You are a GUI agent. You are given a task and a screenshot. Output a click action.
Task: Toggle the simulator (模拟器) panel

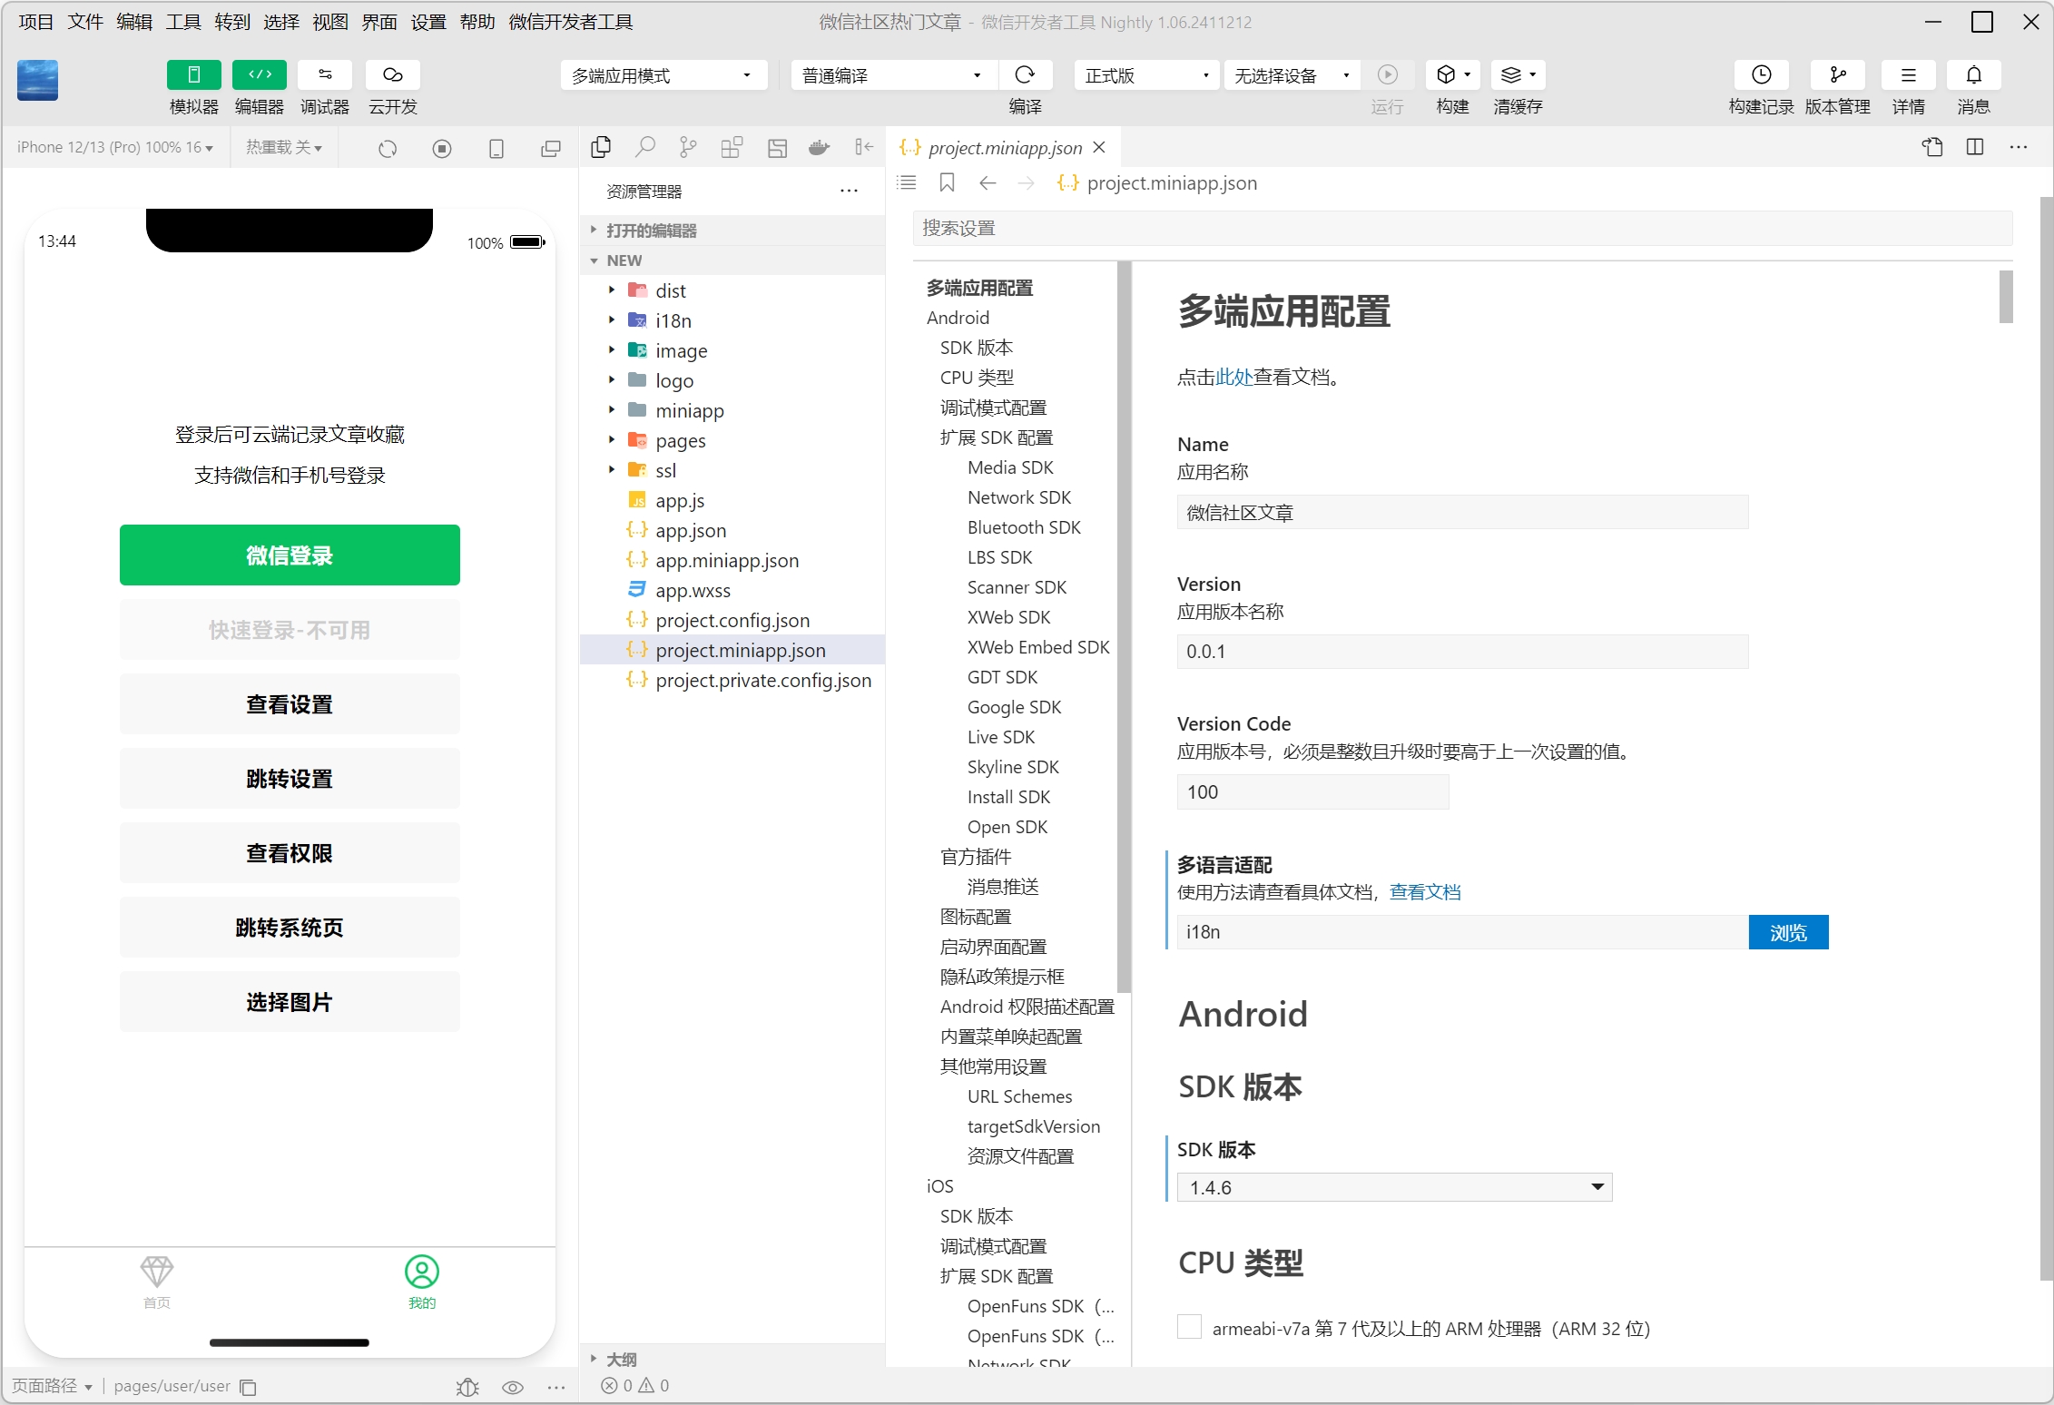(194, 74)
